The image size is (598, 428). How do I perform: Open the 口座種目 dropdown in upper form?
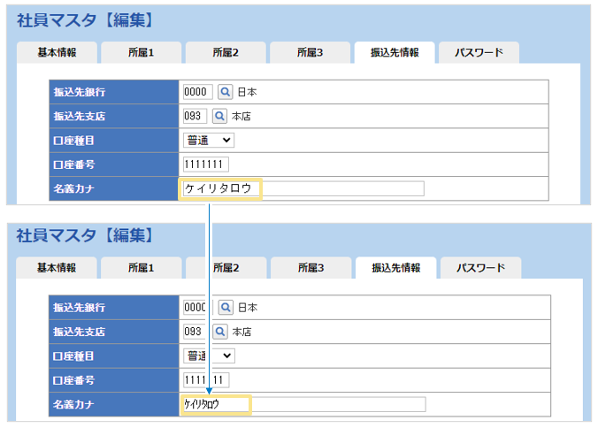(x=209, y=140)
